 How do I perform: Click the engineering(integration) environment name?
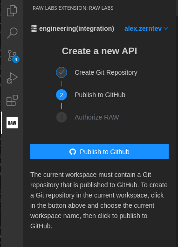(76, 28)
